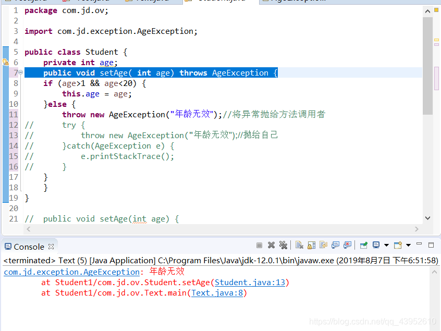This screenshot has width=441, height=331.
Task: Open the Display Selected Console dropdown arrow
Action: (386, 246)
